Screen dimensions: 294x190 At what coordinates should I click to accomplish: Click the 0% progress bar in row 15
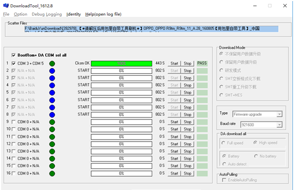click(122, 166)
